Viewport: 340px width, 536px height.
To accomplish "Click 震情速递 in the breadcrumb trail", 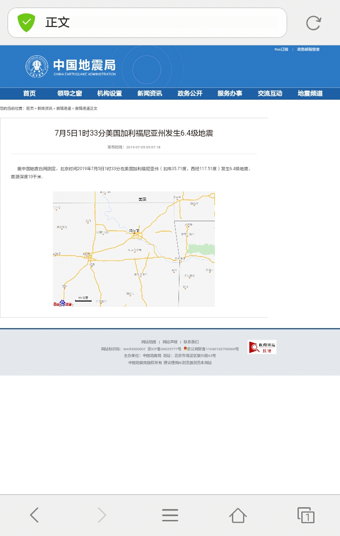I will (63, 108).
